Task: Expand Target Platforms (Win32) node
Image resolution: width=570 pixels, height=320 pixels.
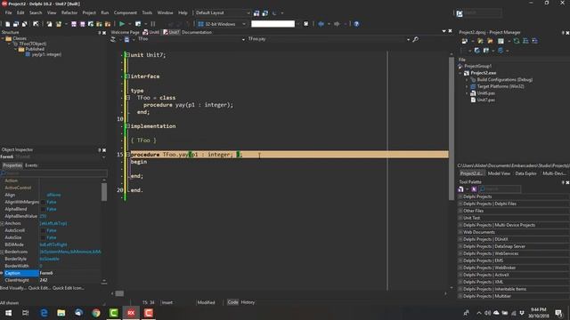Action: (x=467, y=87)
